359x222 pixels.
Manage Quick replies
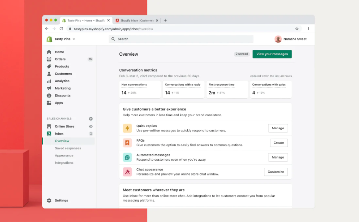(x=278, y=128)
